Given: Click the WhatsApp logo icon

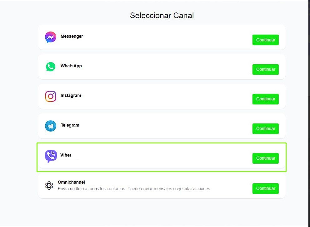Looking at the screenshot, I should (x=51, y=66).
